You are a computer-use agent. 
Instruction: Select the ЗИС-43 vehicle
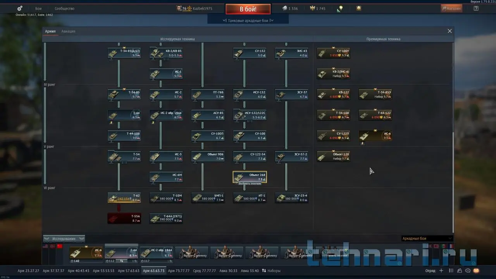[291, 53]
